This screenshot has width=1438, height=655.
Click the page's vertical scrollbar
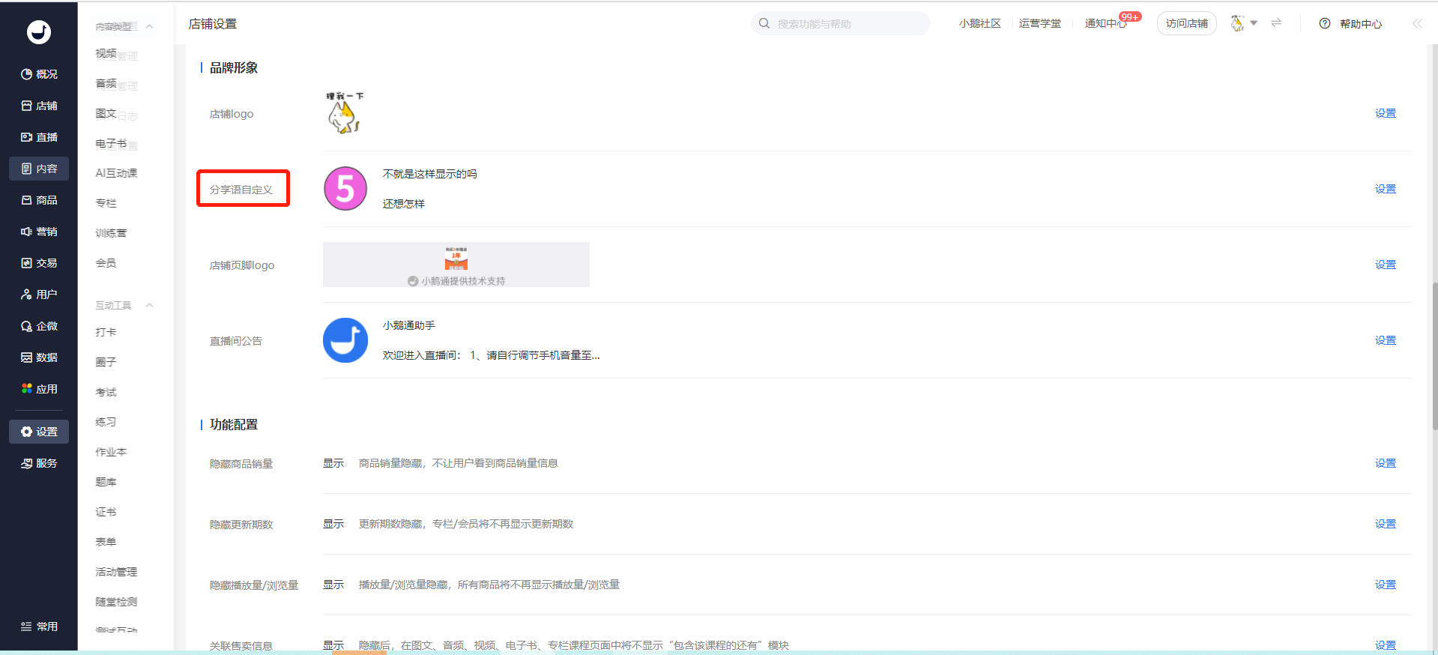1434,356
